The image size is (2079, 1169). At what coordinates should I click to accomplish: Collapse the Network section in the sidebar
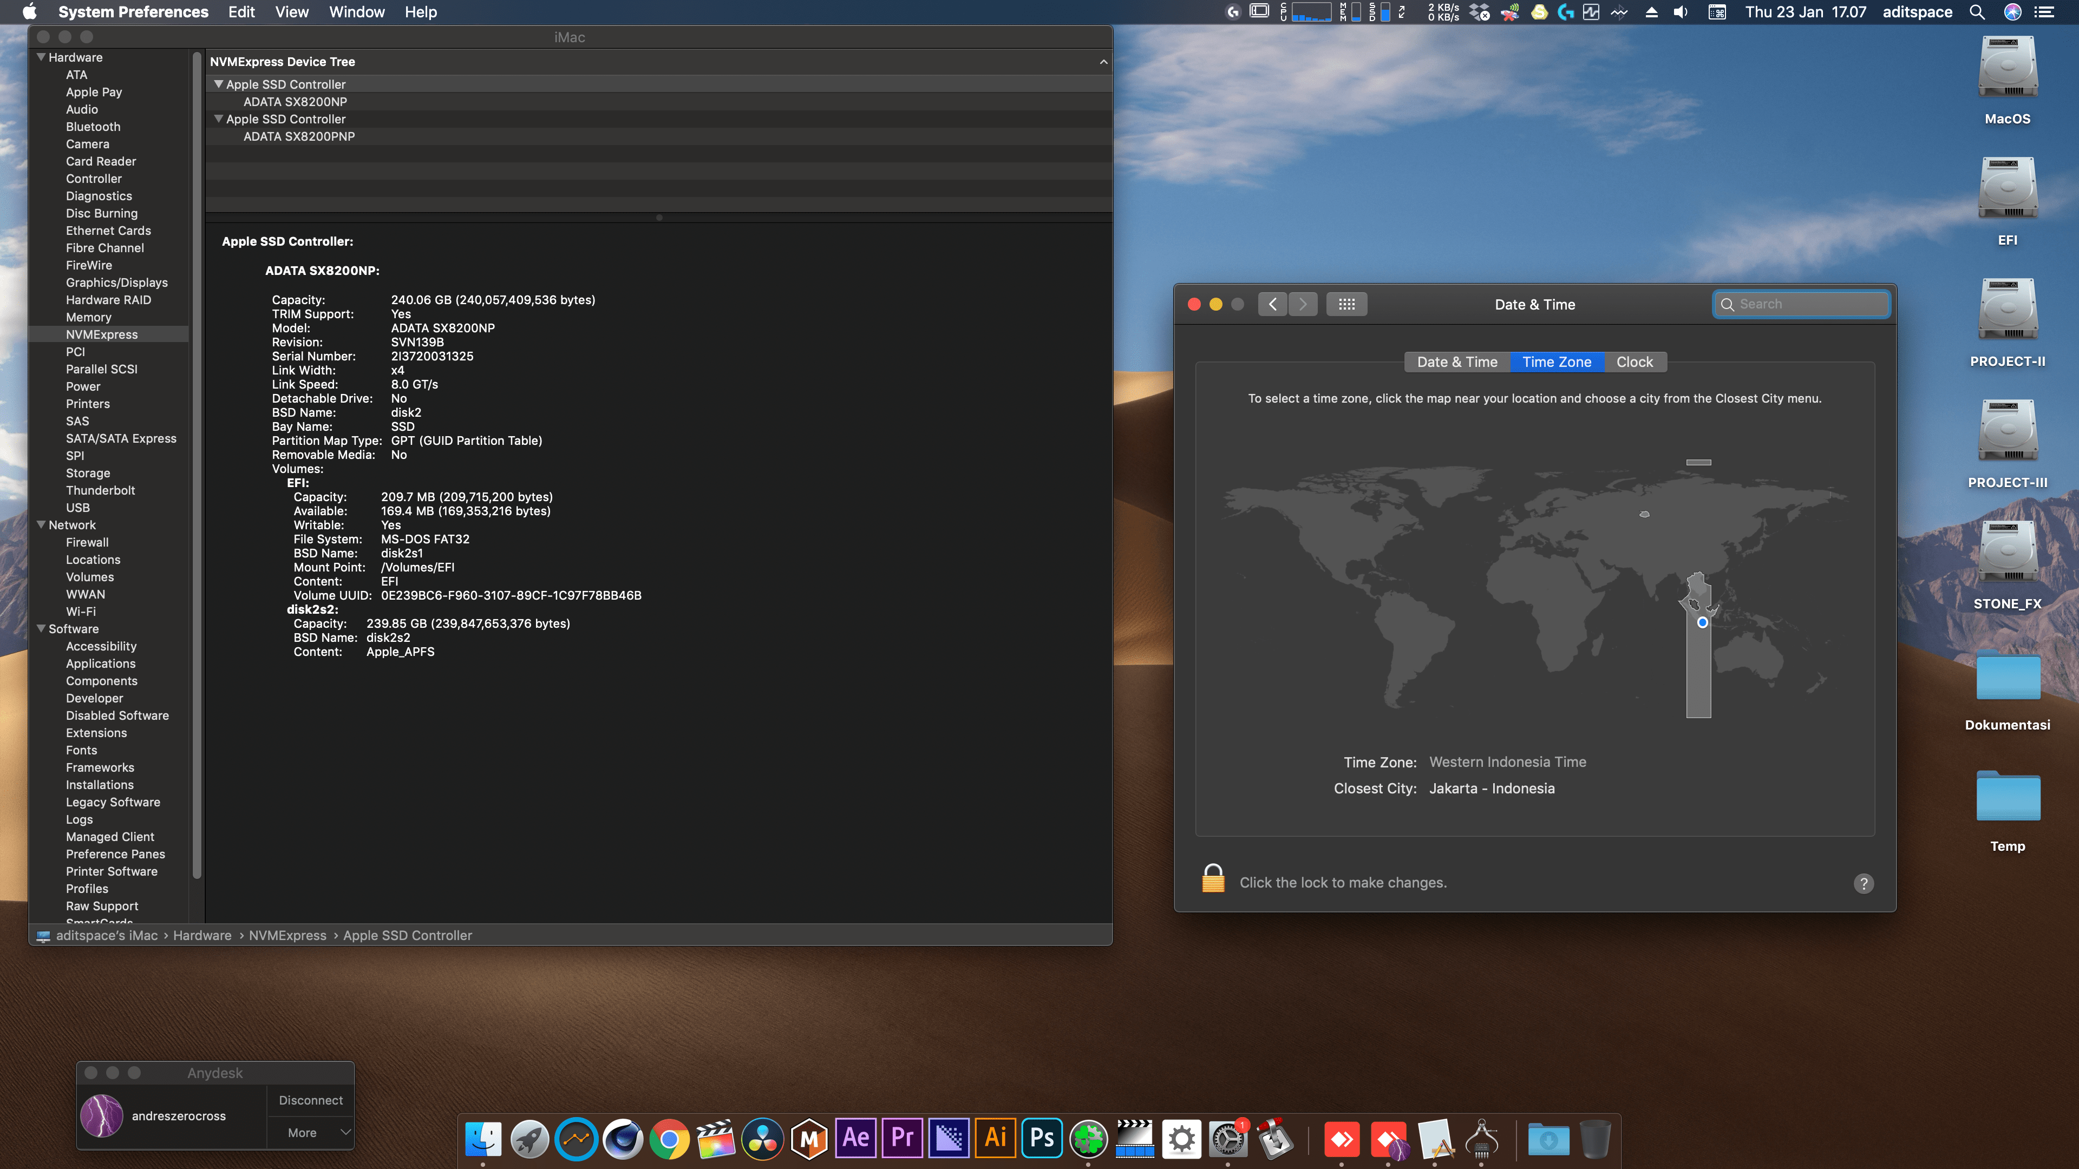[x=41, y=524]
